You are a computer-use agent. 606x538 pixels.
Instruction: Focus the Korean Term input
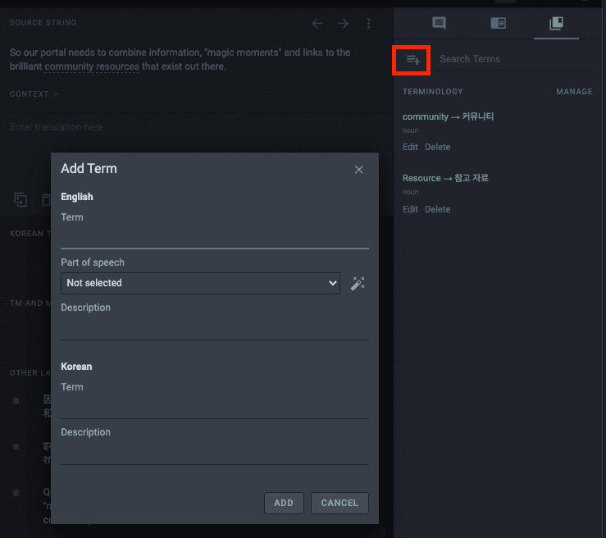tap(215, 407)
